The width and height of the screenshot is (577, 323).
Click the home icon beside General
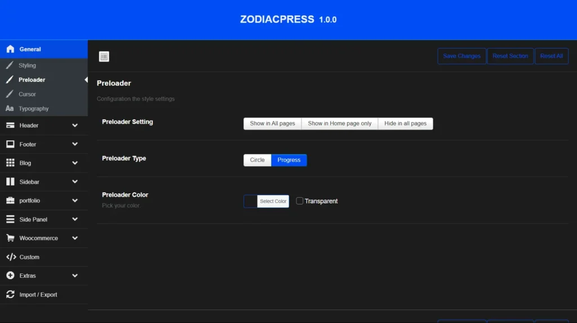tap(10, 49)
